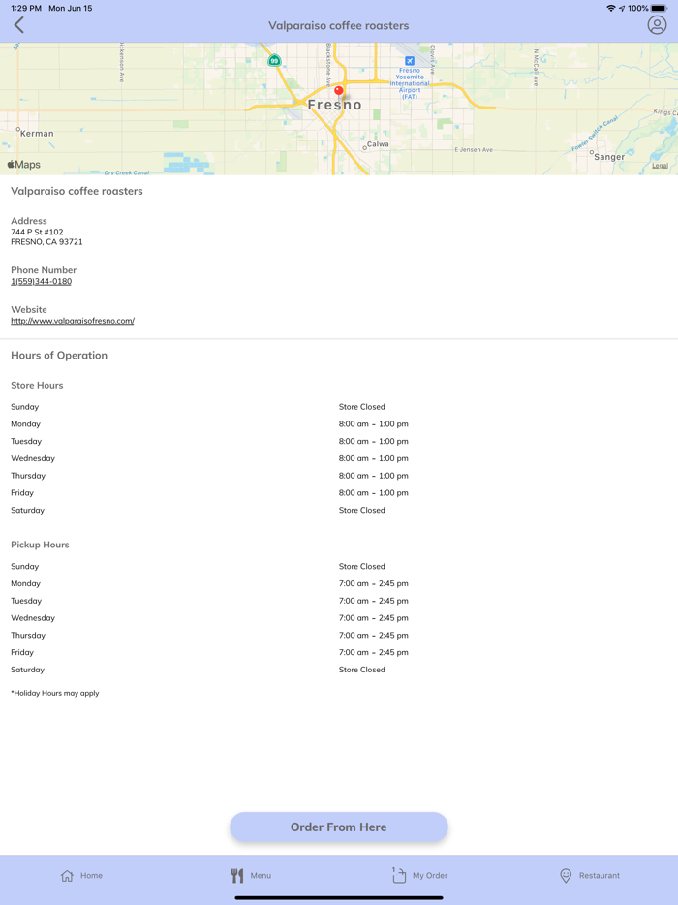Click the Sanger label on the map

(609, 157)
